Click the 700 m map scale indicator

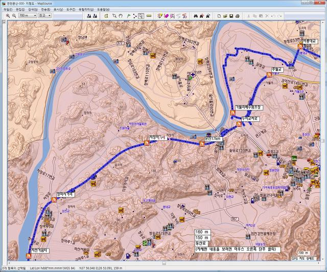(303, 253)
